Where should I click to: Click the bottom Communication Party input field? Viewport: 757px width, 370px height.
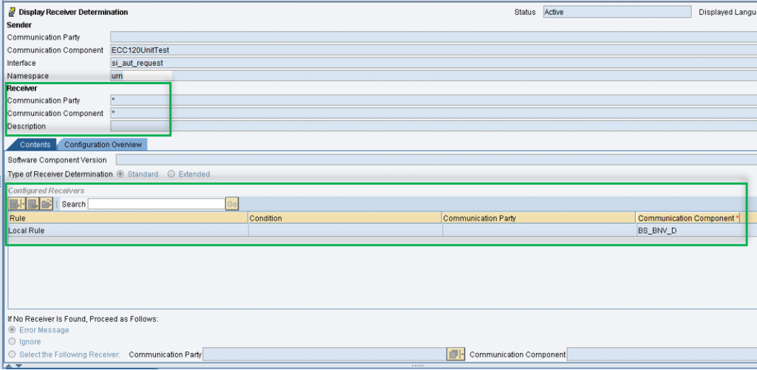(325, 354)
